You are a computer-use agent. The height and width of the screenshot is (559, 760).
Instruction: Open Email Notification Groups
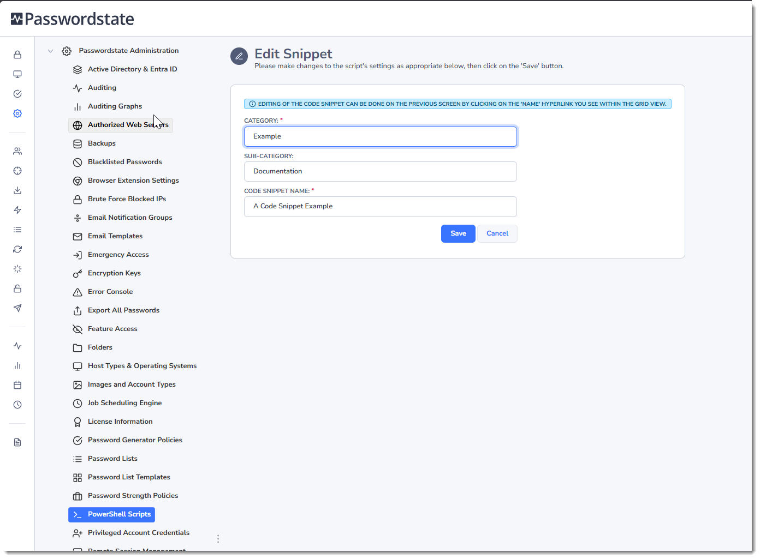130,218
